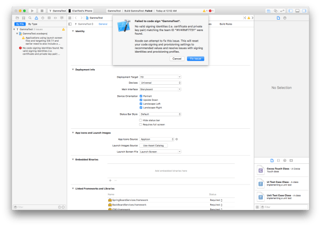Click the Use Asset Catalog button

[153, 146]
